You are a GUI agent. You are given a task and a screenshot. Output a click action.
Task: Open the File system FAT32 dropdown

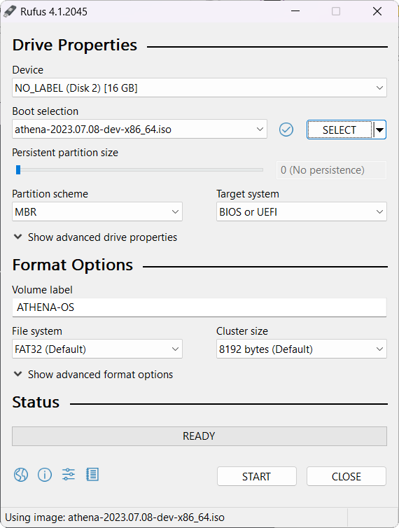[x=97, y=349]
